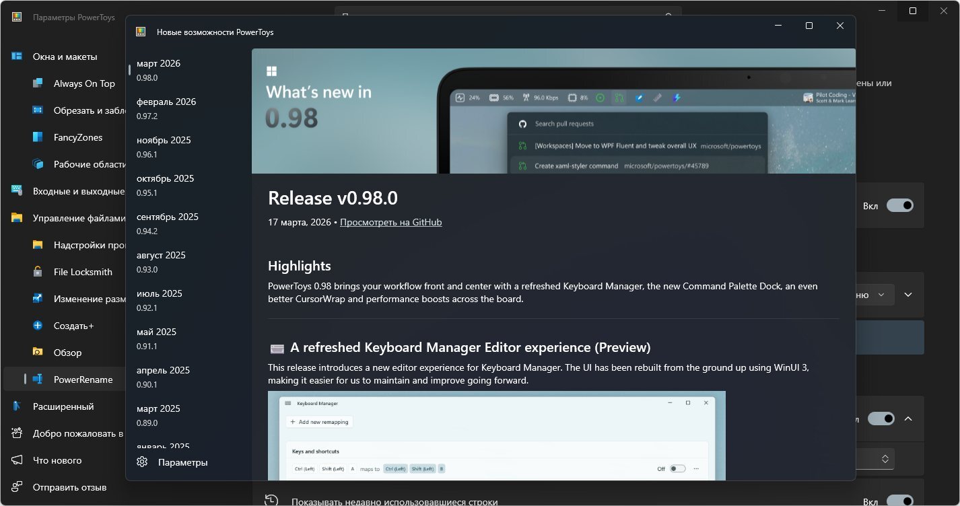
Task: Collapse the section with the up chevron
Action: (x=908, y=419)
